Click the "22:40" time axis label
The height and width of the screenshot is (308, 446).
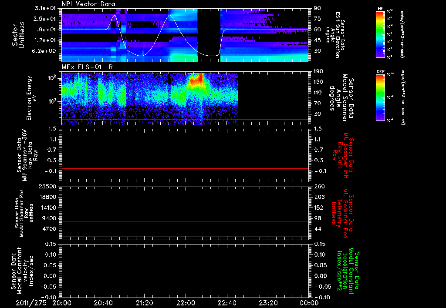[x=227, y=303]
